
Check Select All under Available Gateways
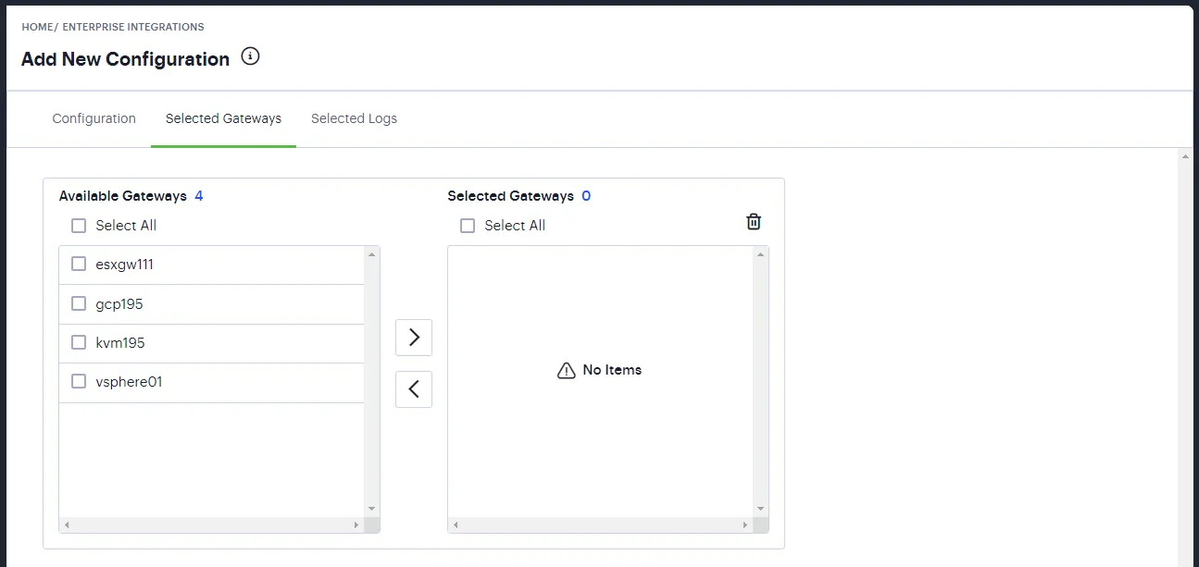(79, 226)
